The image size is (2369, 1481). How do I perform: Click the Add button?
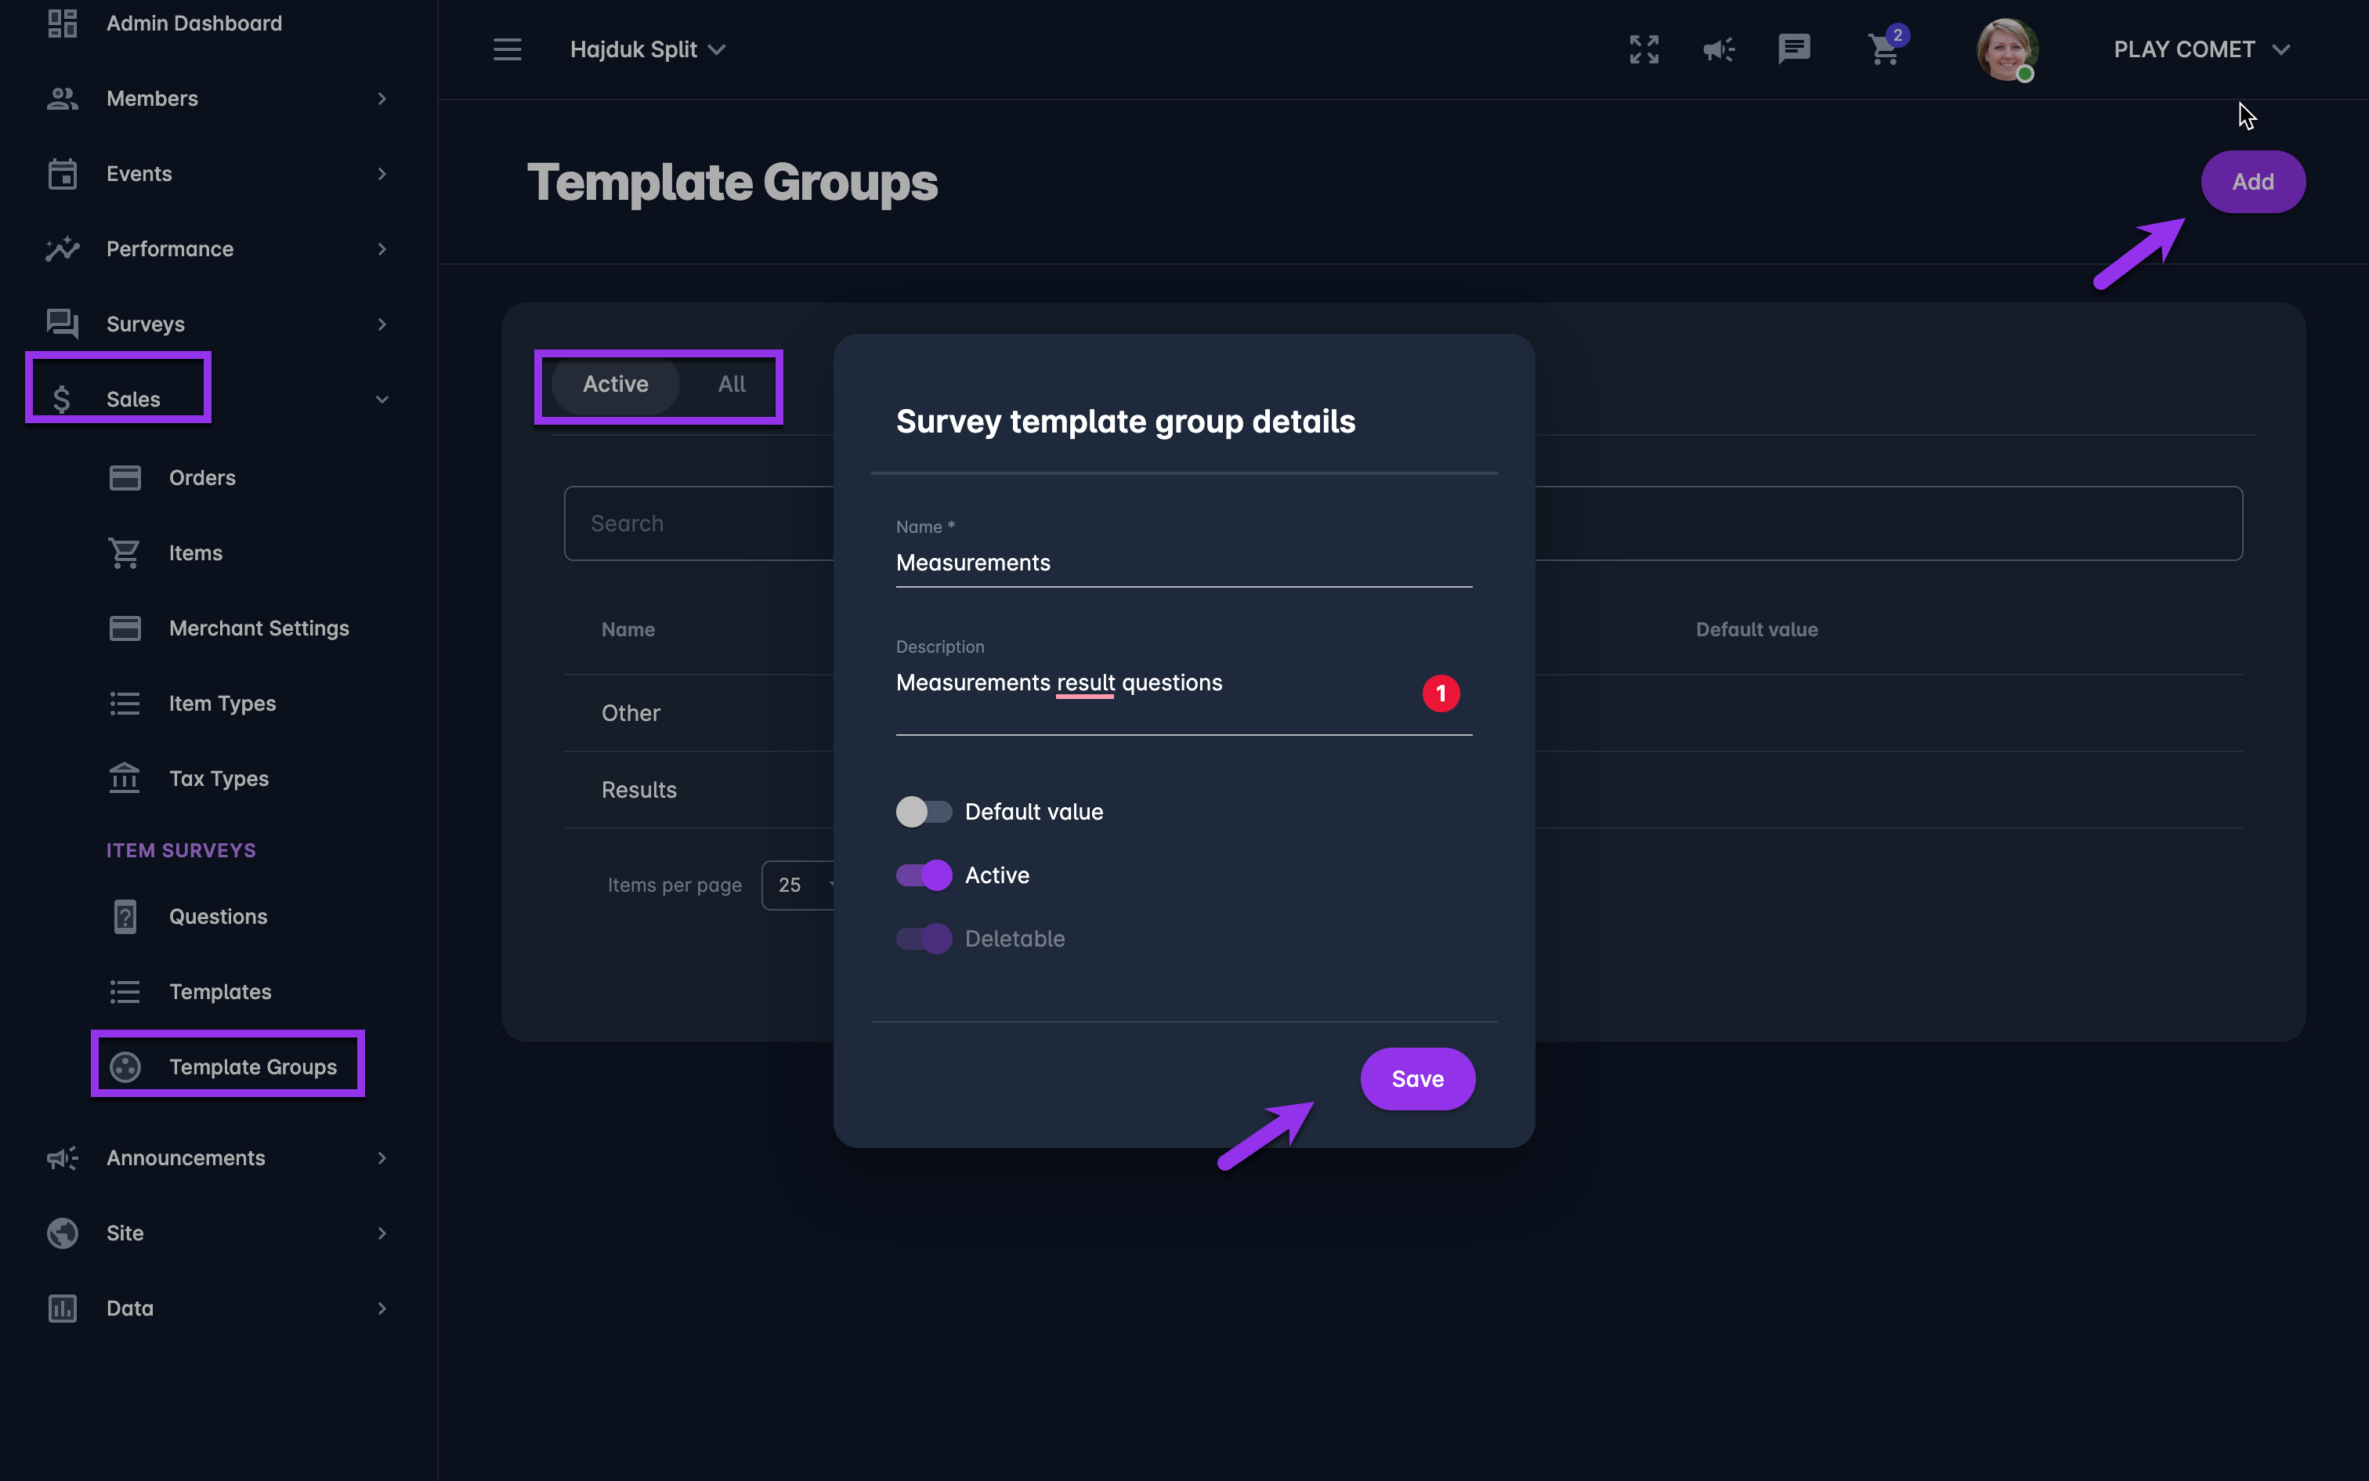2251,182
